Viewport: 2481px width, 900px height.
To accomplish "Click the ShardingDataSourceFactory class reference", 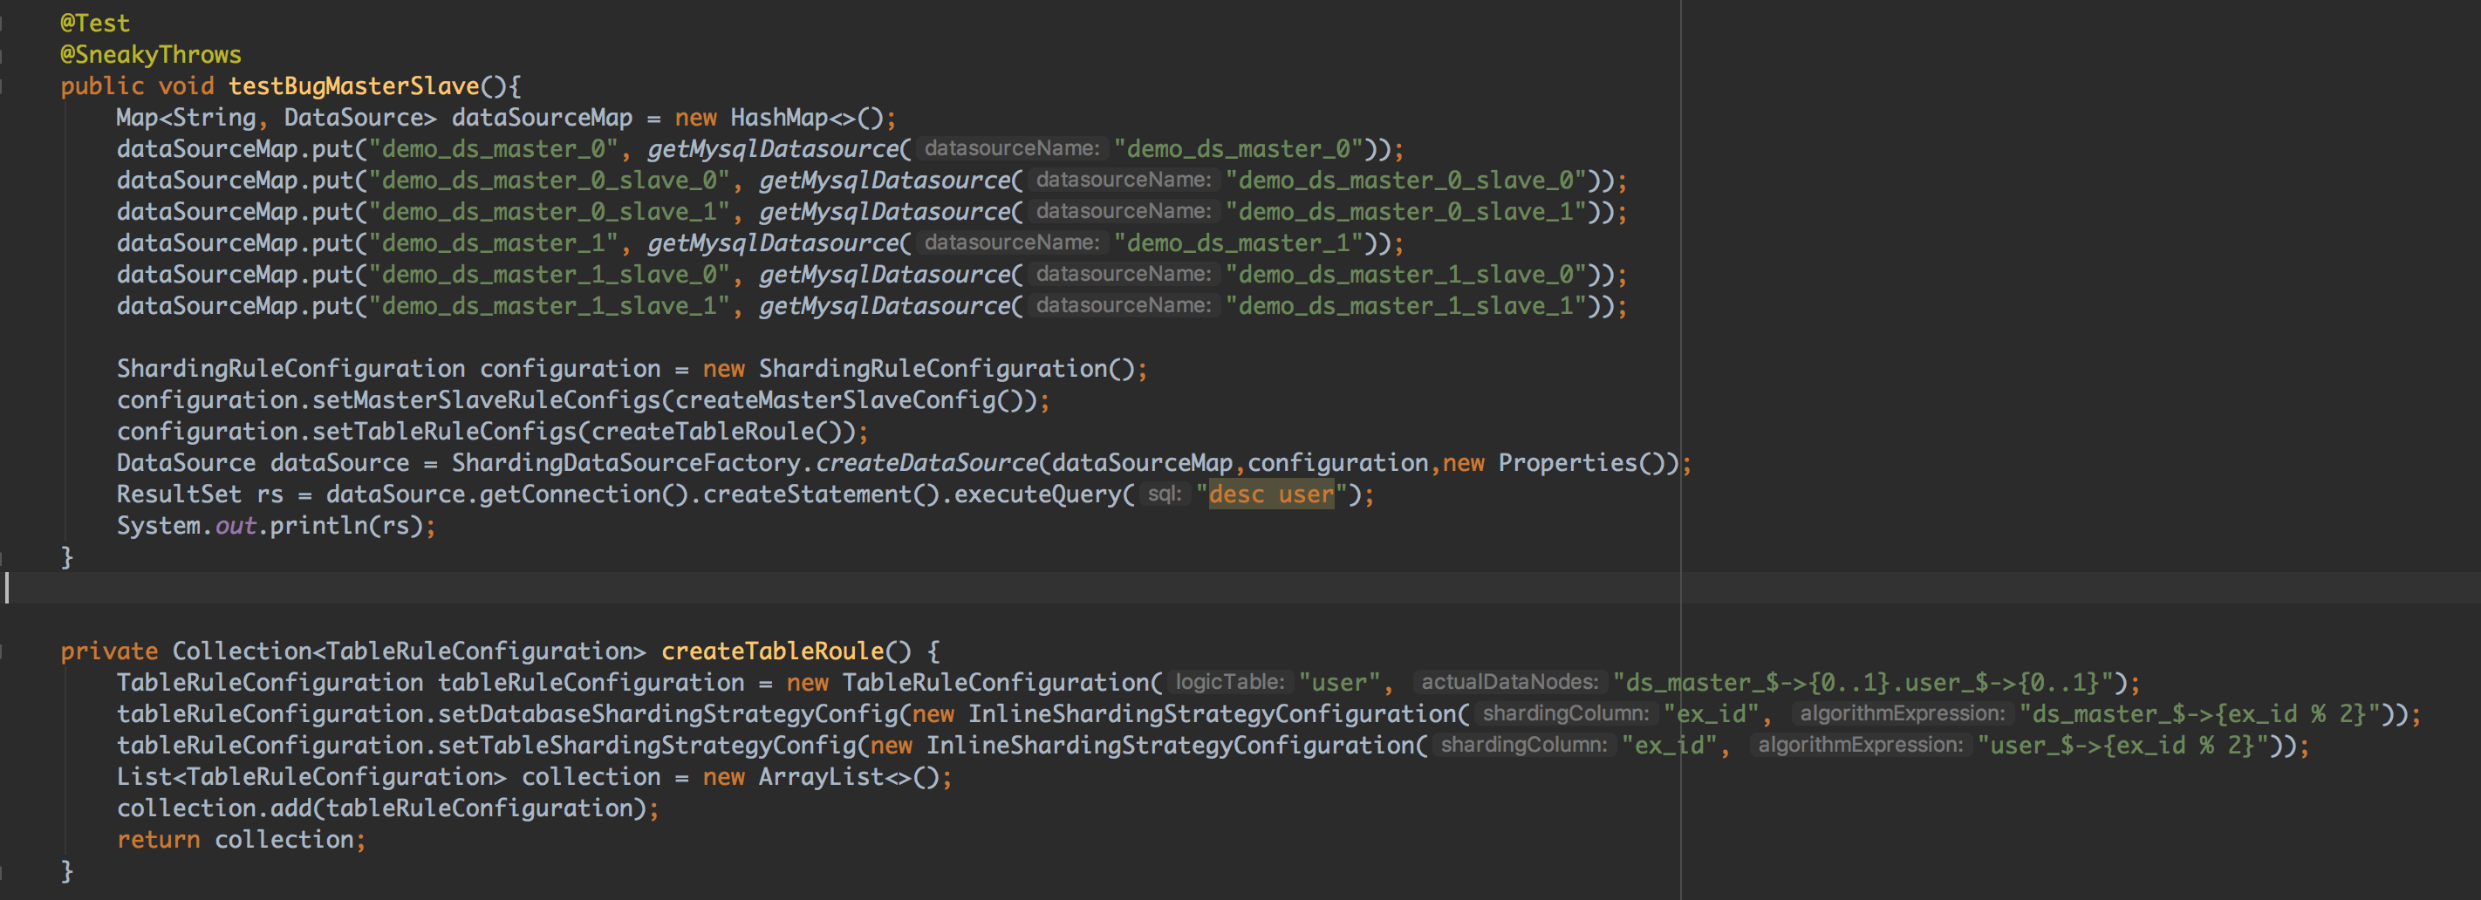I will [x=626, y=463].
